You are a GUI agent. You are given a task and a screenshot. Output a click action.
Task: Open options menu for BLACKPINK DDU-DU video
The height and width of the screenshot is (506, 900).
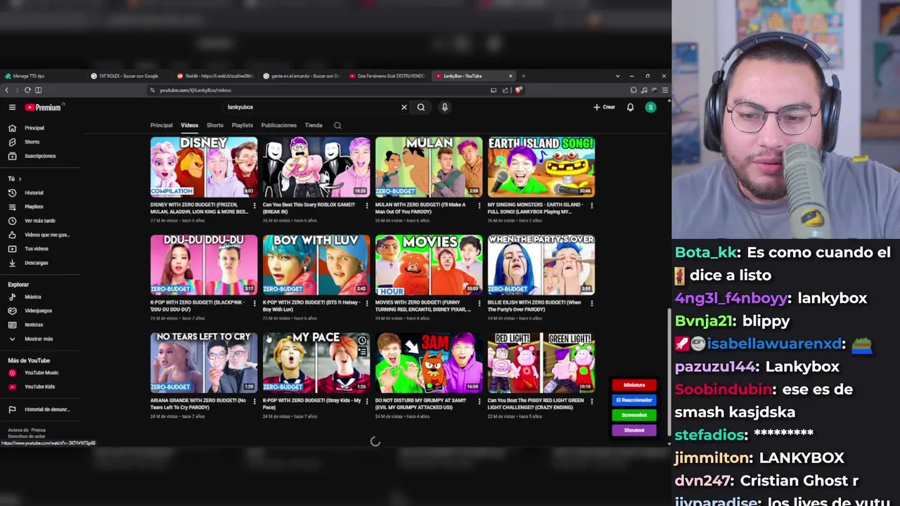click(255, 303)
